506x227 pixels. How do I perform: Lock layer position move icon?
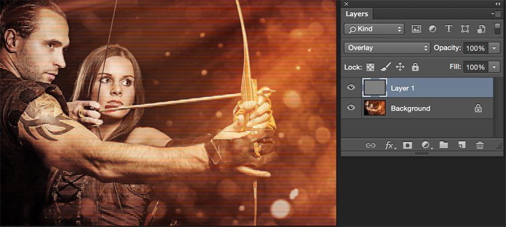(400, 67)
